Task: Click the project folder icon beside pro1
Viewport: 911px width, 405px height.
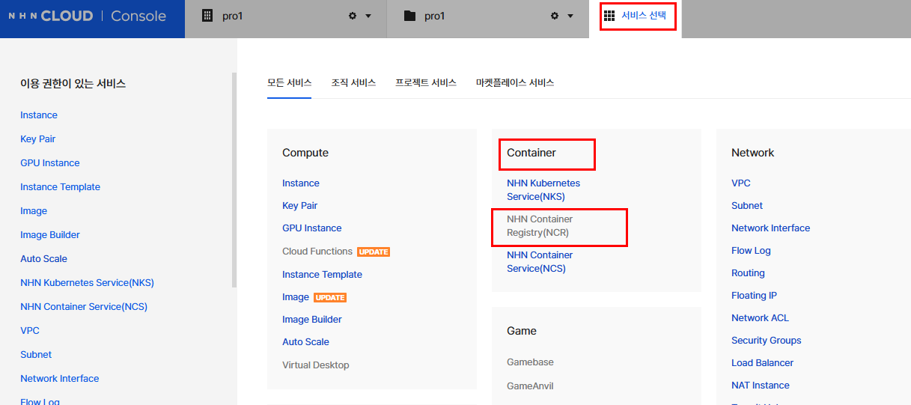Action: (409, 16)
